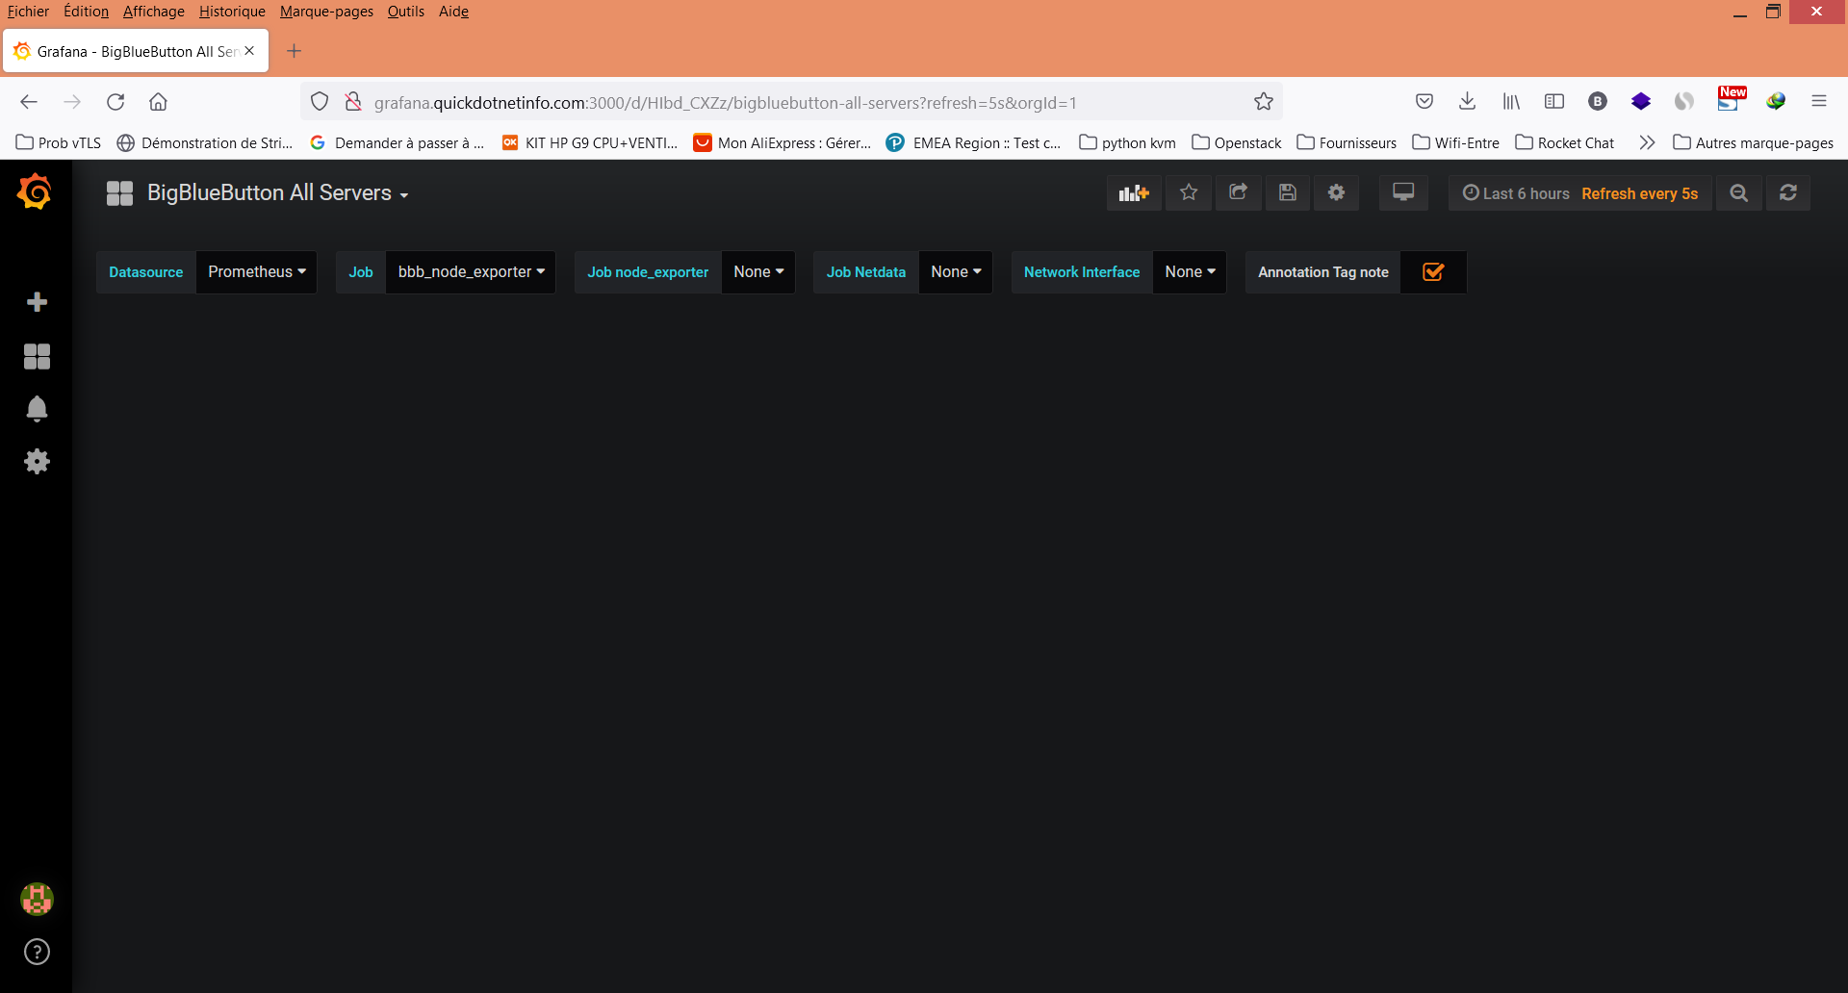Mark the dashboard as favorite
The height and width of the screenshot is (993, 1848).
(1189, 192)
